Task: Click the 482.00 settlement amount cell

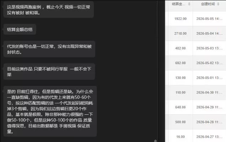Action: (181, 48)
